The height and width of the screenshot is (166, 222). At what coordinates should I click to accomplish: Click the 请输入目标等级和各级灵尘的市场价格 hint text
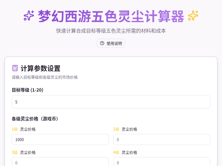point(45,77)
